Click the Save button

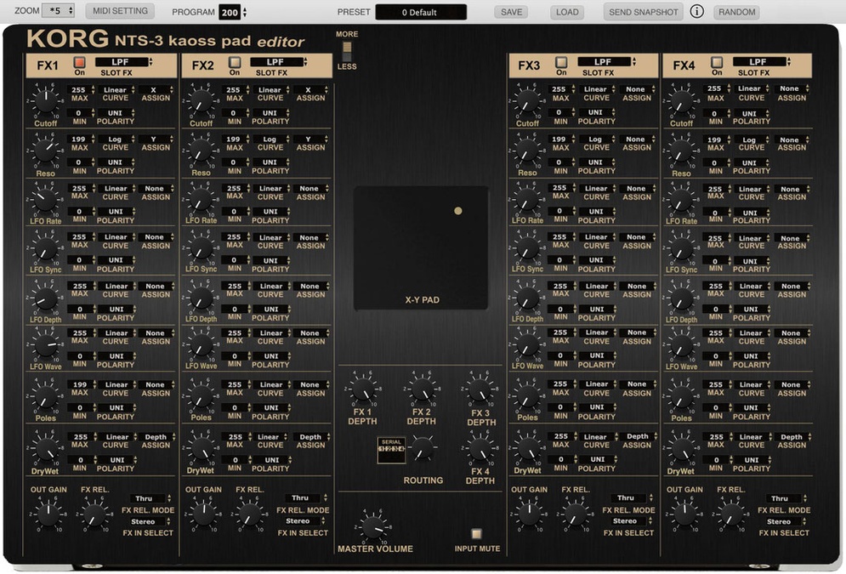point(511,12)
